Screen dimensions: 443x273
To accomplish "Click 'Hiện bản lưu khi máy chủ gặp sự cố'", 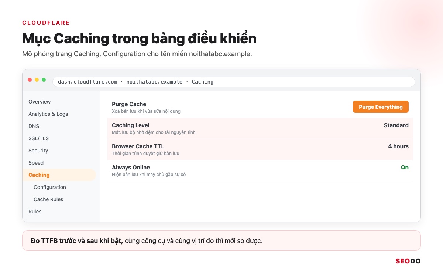I will [x=149, y=175].
